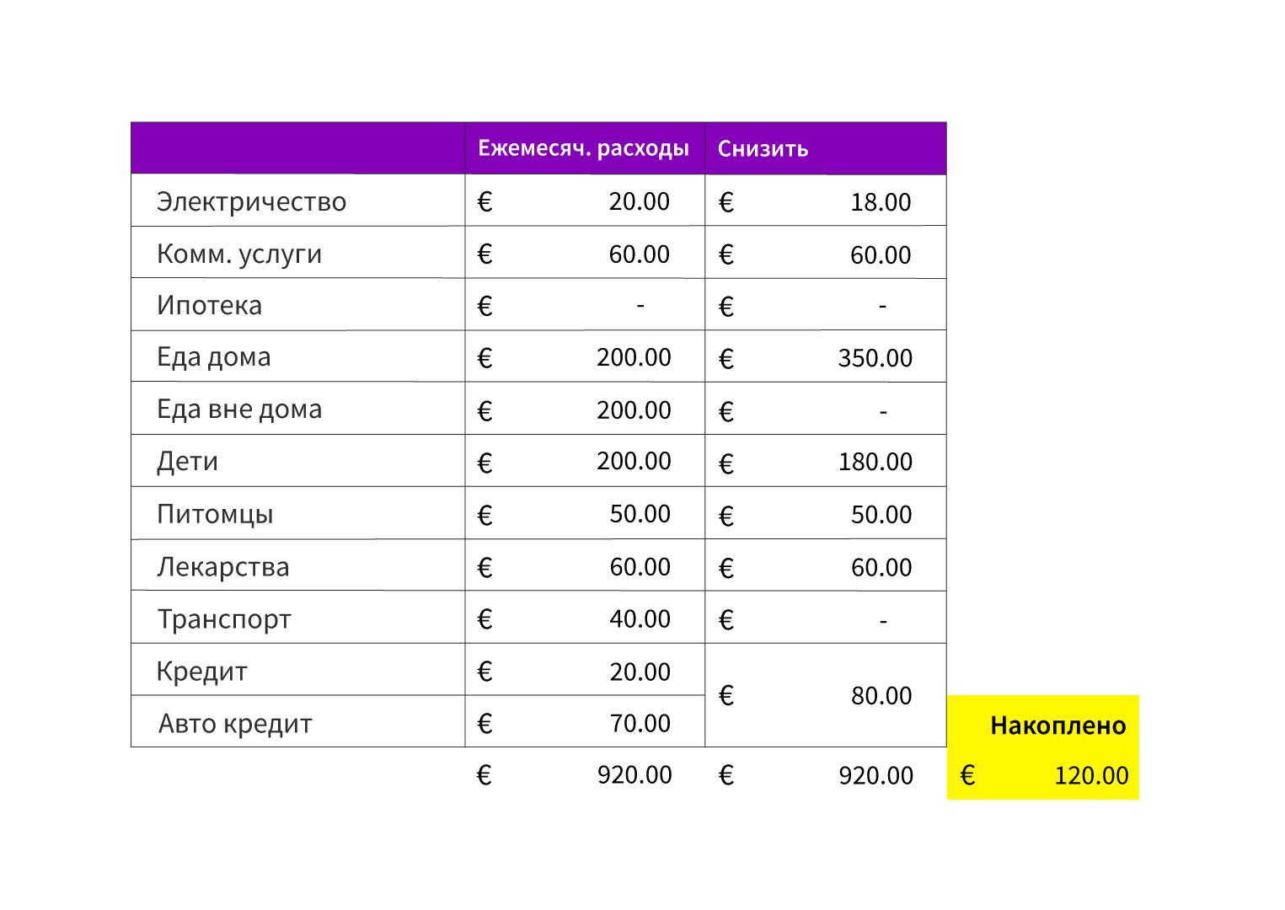Select the "Кредит" row label
This screenshot has height=910, width=1285.
(x=201, y=672)
